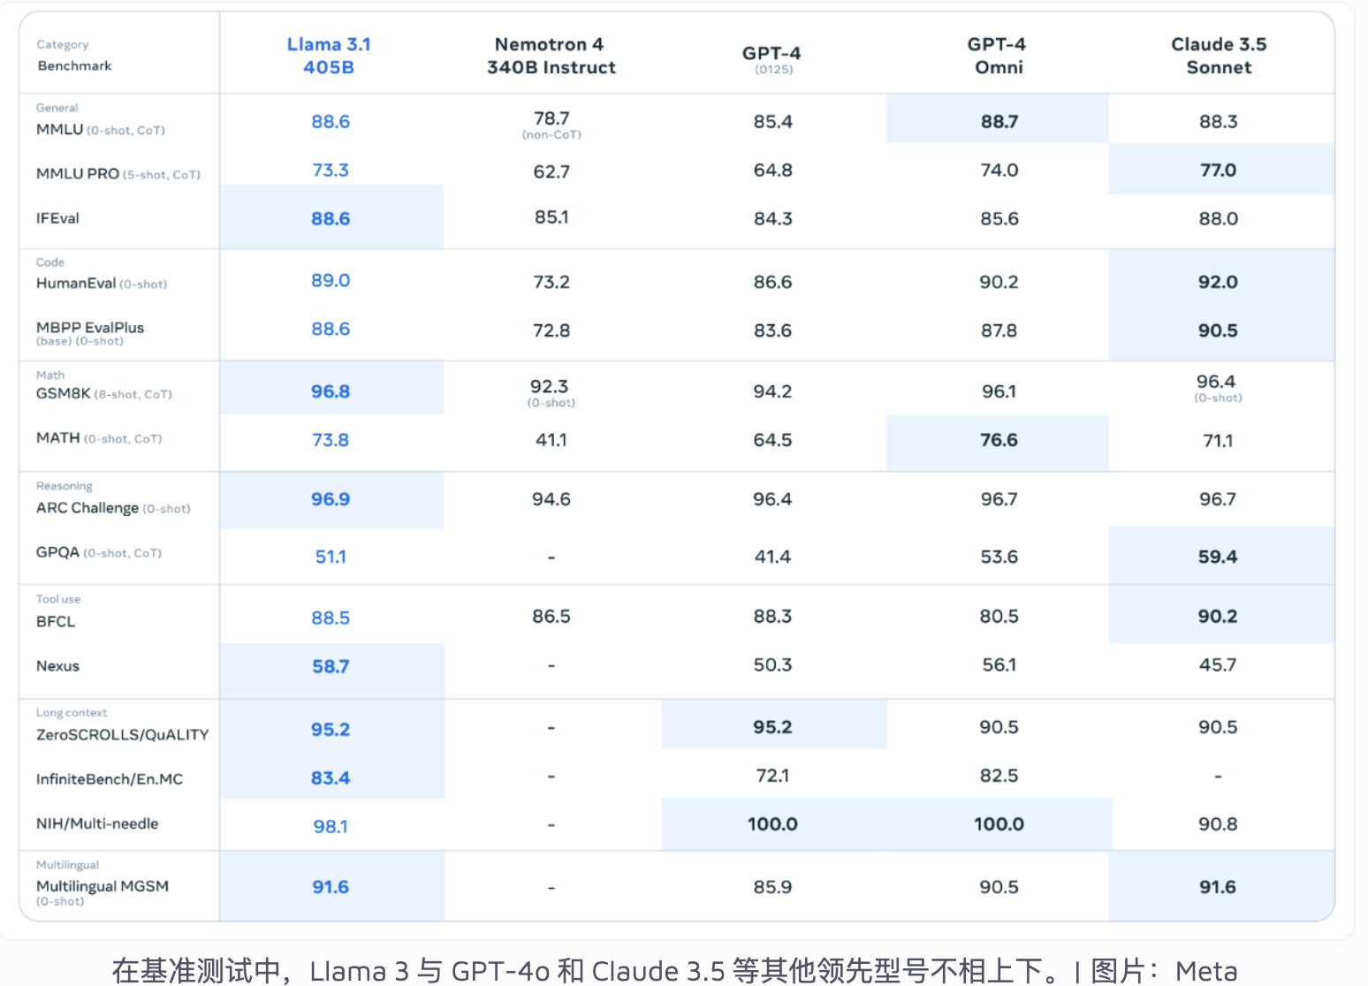Click the Llama 3.1 NIH/Multi-needle score 98.1
Image resolution: width=1368 pixels, height=986 pixels.
[331, 827]
